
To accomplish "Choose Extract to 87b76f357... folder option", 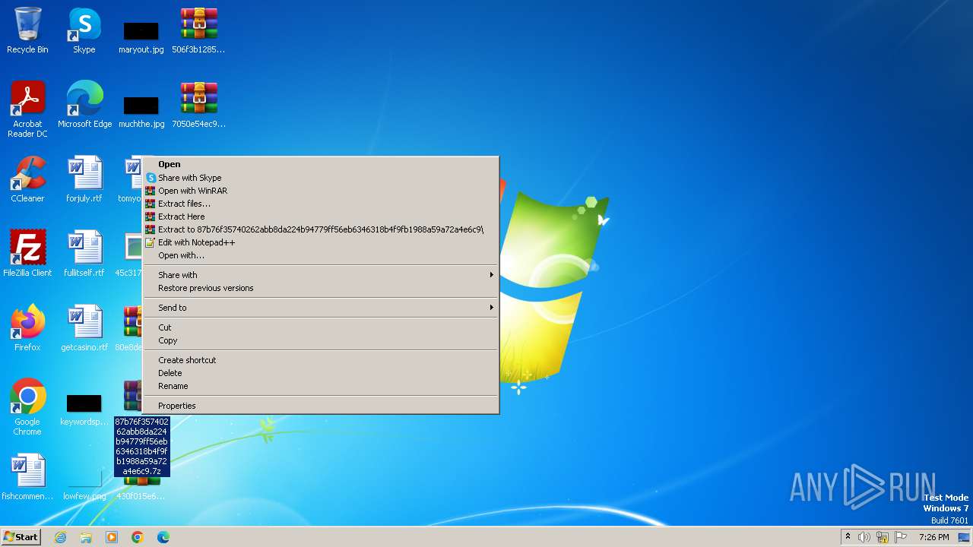I will click(x=321, y=229).
